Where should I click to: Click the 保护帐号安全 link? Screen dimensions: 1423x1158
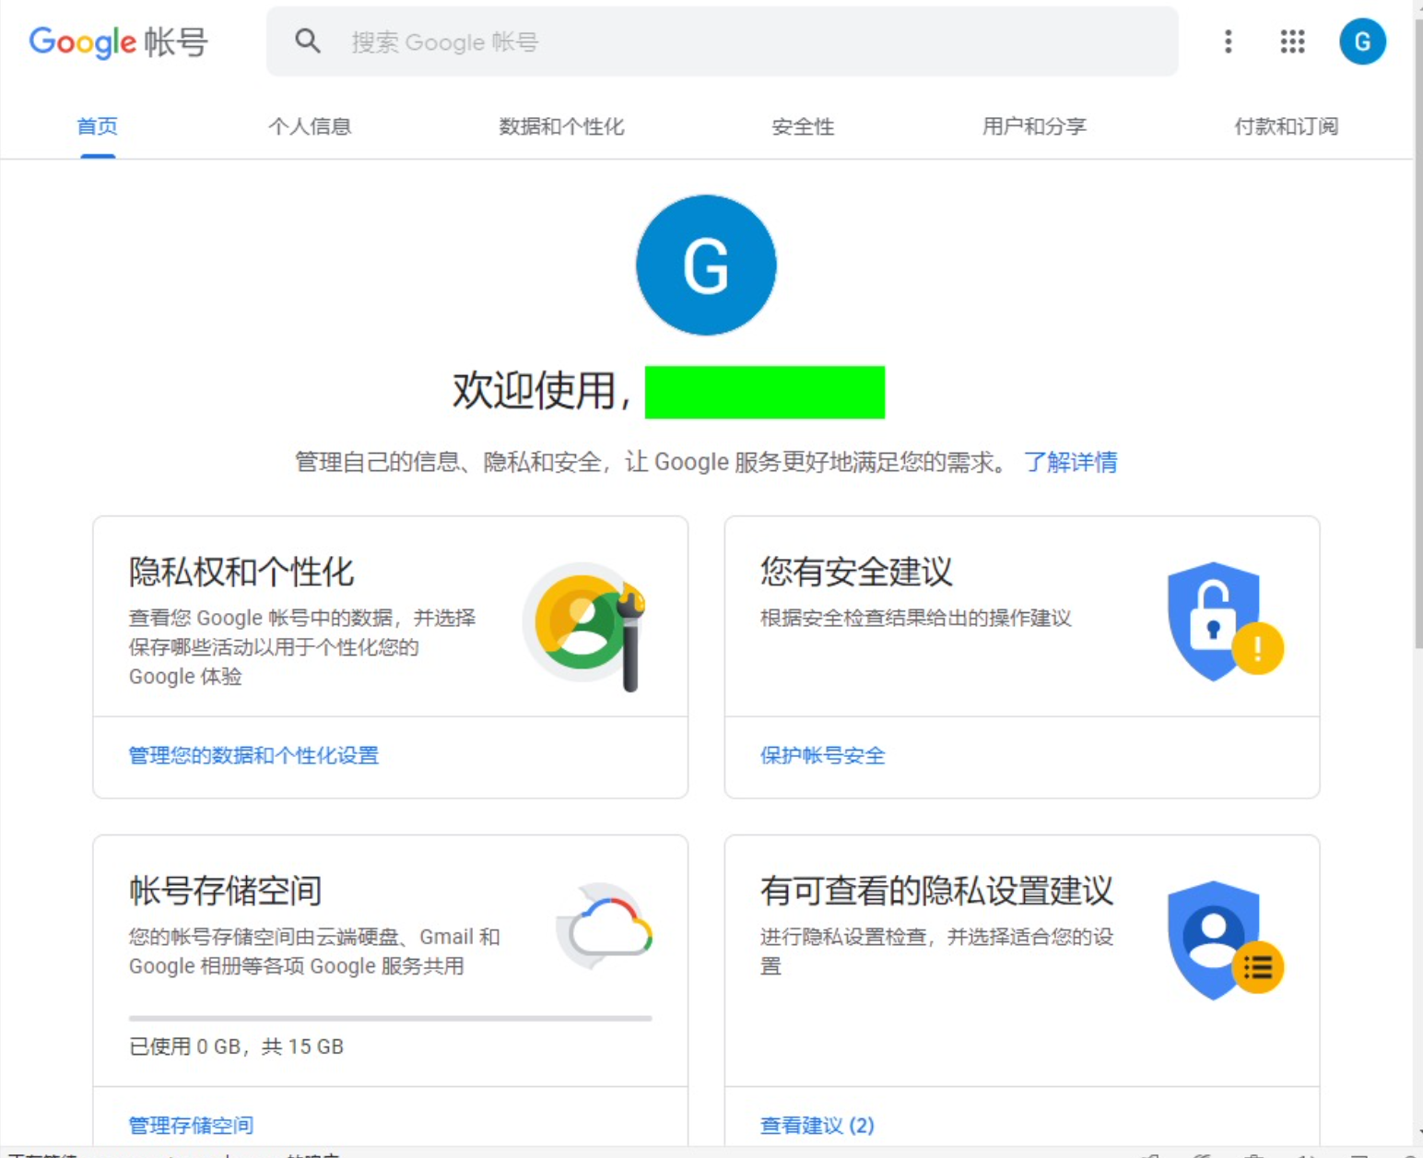[822, 755]
